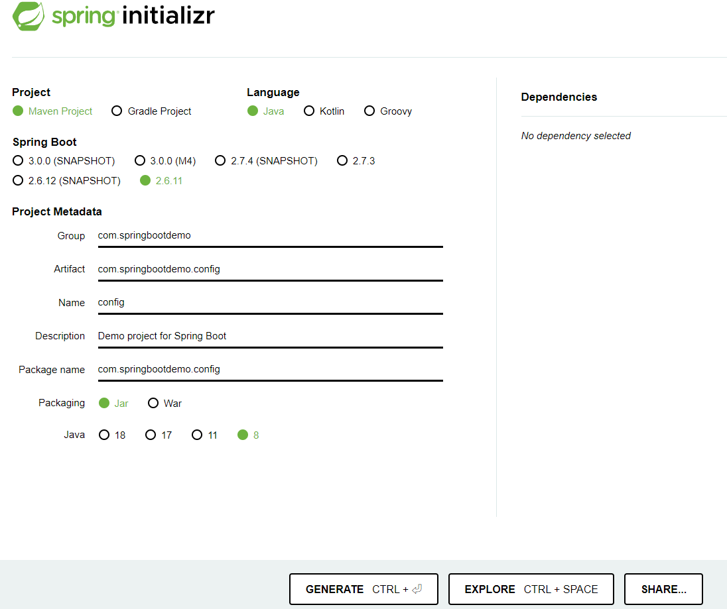Screen dimensions: 727x609
Task: Click the Spring Initializr leaf logo
Action: tap(27, 16)
